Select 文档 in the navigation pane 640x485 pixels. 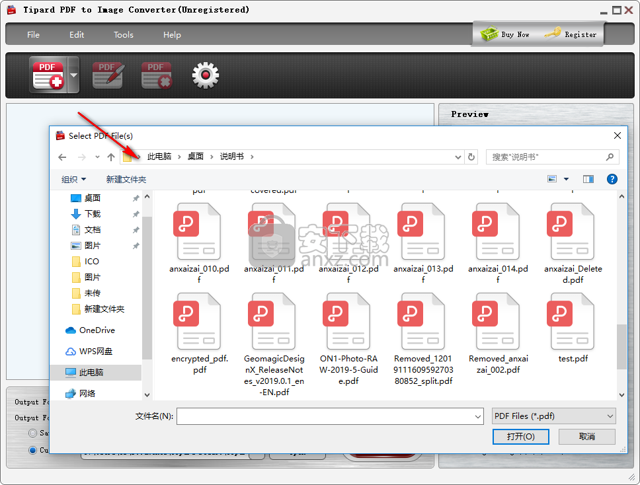click(x=93, y=230)
